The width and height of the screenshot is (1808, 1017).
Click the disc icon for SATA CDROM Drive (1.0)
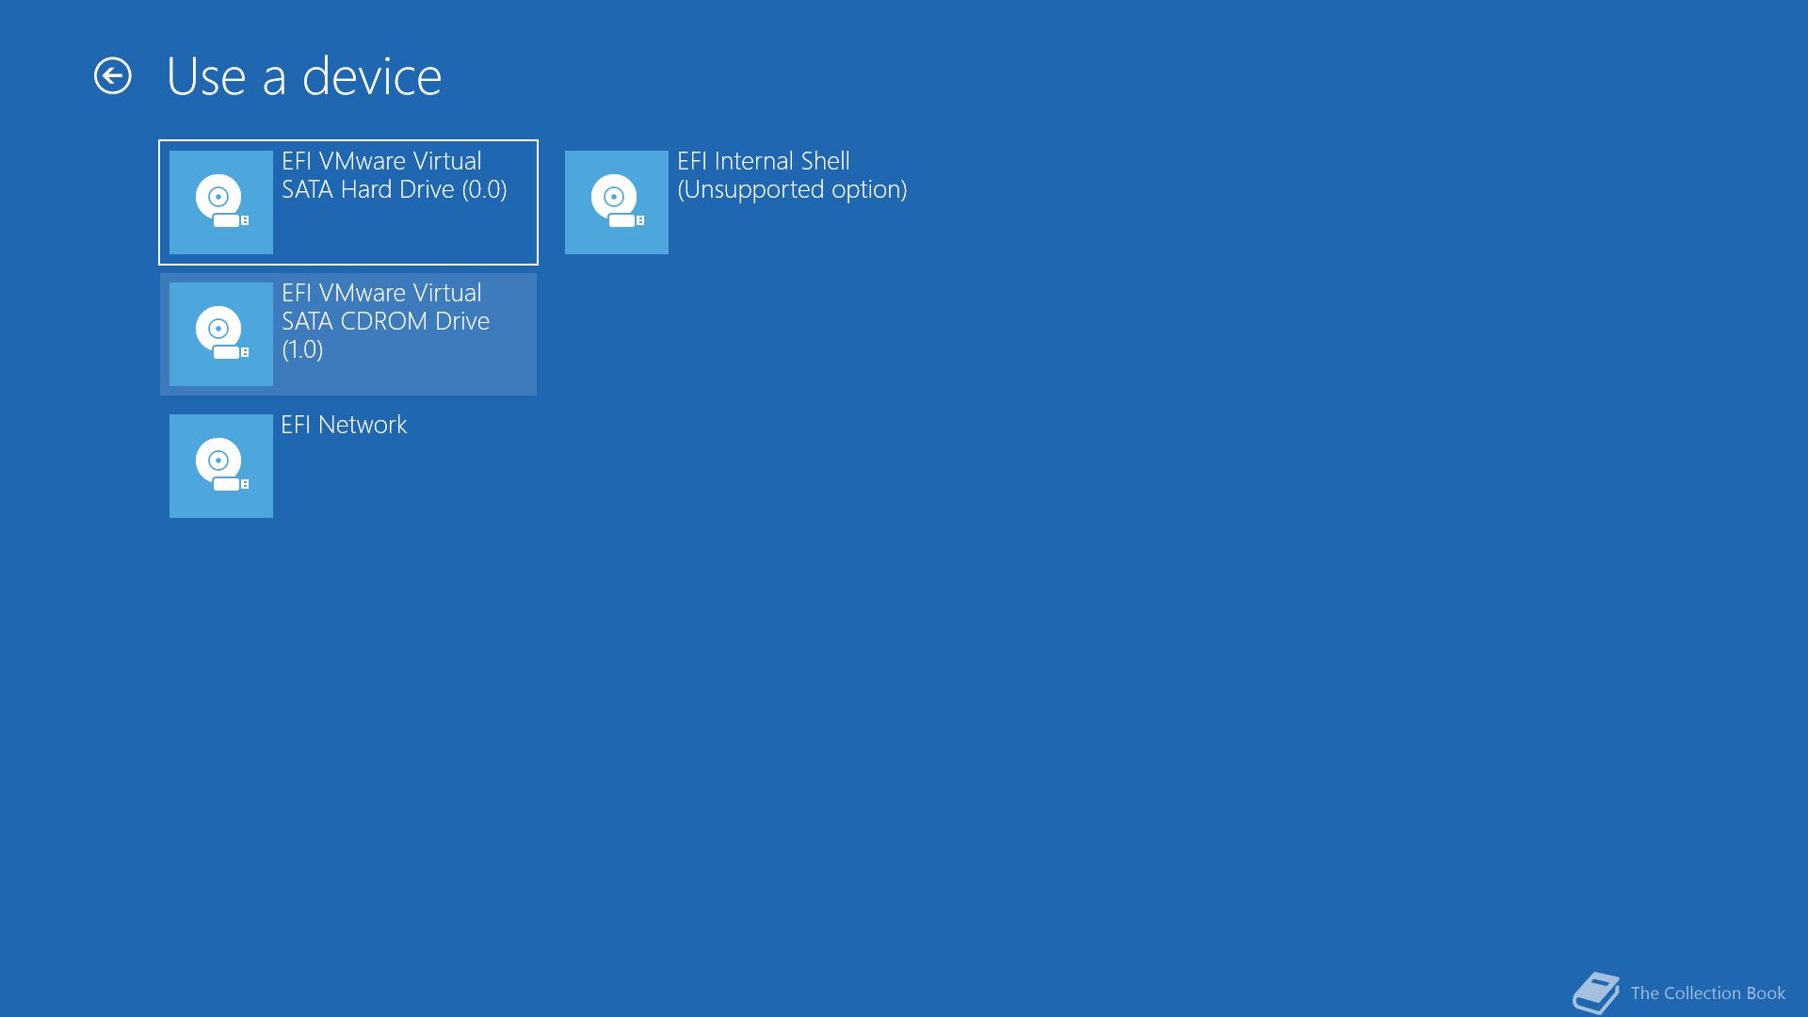point(221,334)
